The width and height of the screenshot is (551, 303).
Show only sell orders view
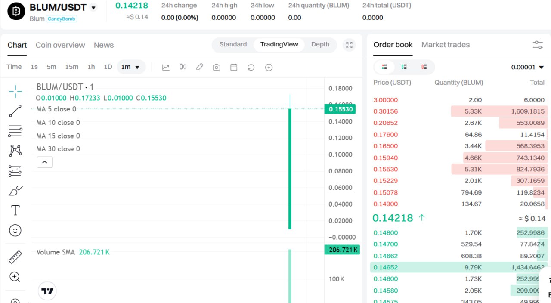pos(424,67)
